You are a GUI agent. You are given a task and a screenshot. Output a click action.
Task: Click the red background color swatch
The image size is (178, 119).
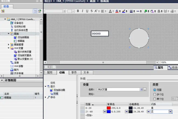[109, 108]
